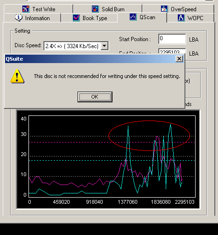The height and width of the screenshot is (235, 218).
Task: Click the Information speech-bubble icon
Action: coord(19,18)
